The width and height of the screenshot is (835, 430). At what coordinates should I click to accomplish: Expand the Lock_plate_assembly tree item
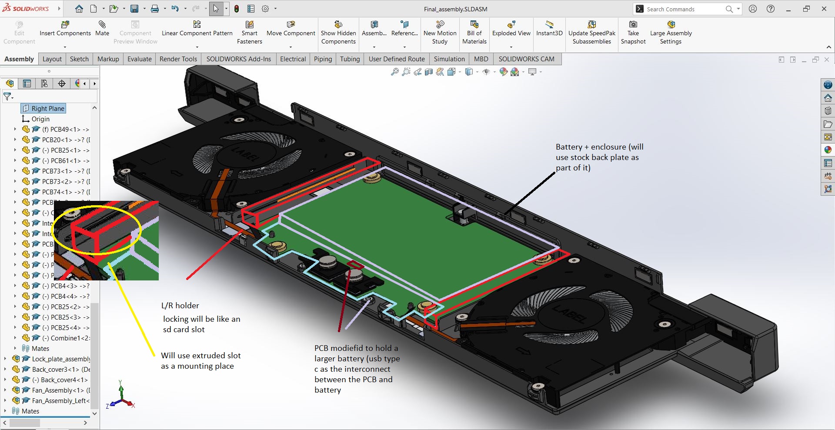(5, 359)
